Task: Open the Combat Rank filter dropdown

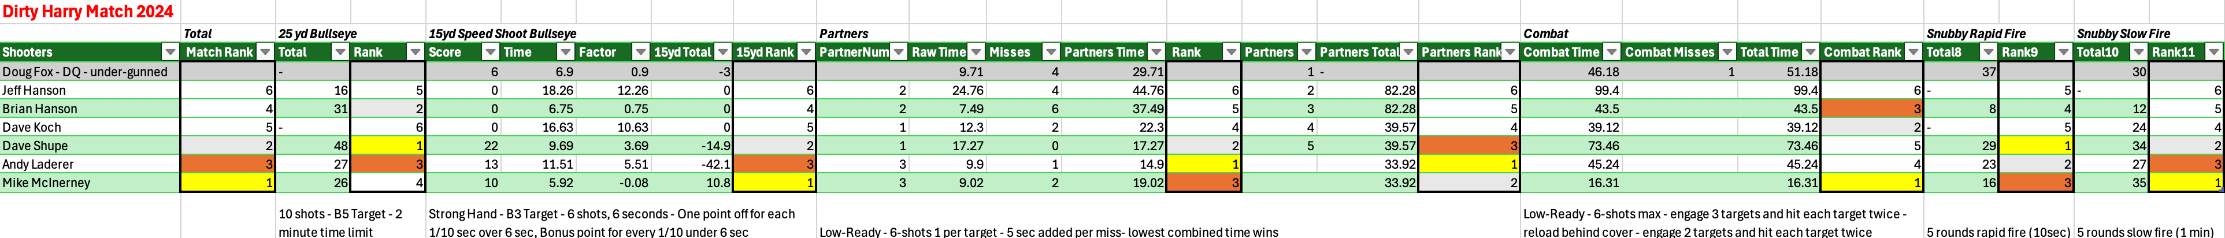Action: (1913, 53)
